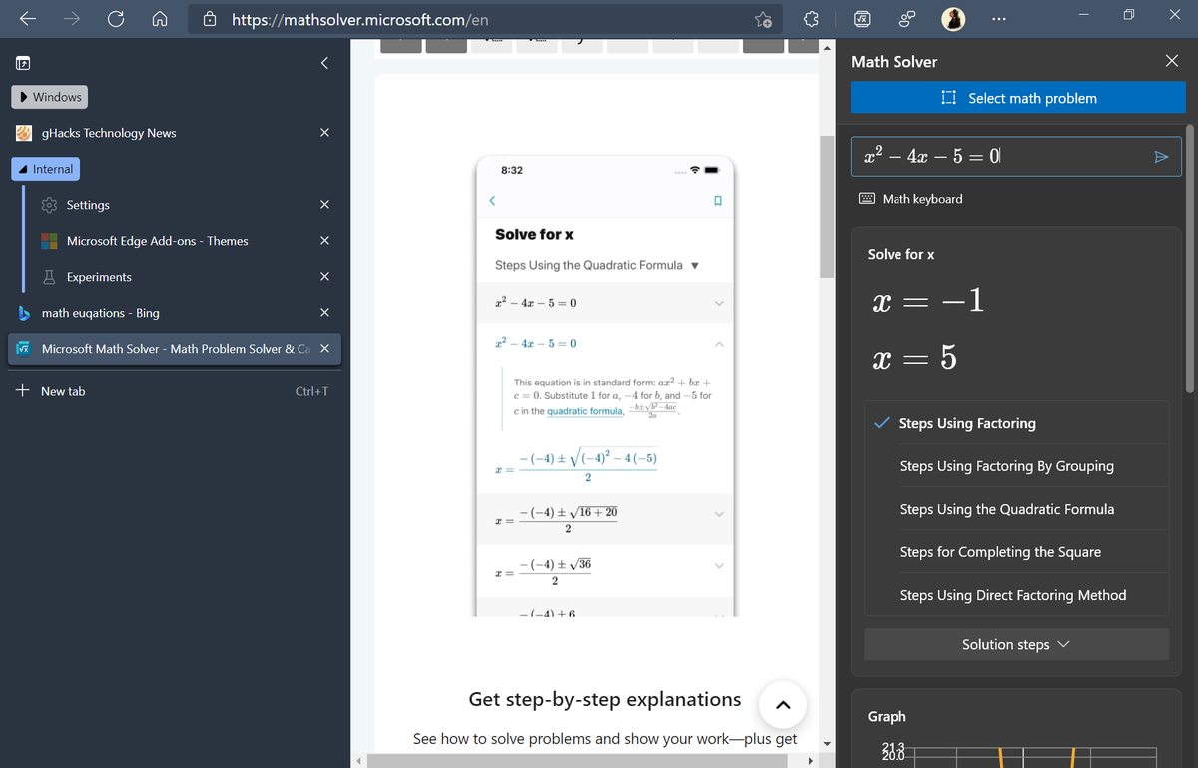Open the browser home page
The width and height of the screenshot is (1198, 768).
(159, 19)
